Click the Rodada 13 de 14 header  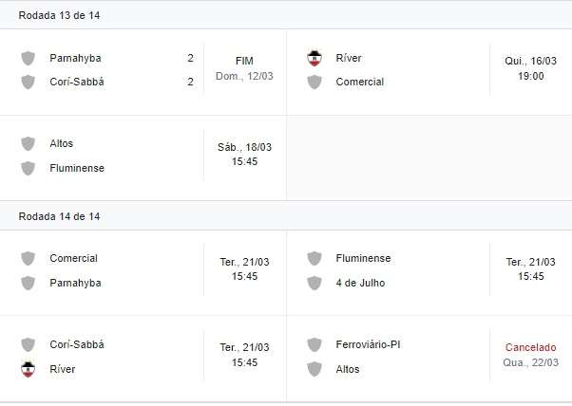(59, 16)
